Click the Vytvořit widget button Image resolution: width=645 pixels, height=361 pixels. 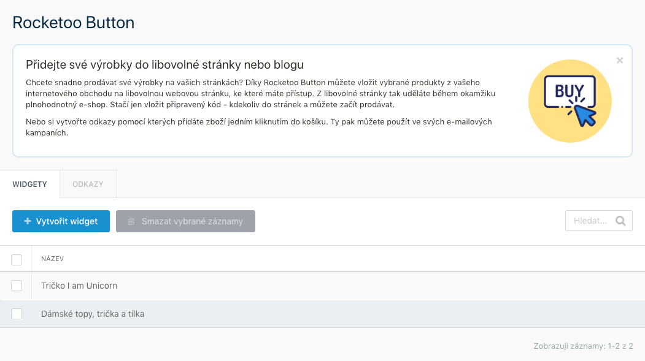[61, 221]
